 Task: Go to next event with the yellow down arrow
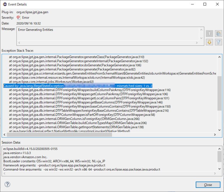(209, 42)
